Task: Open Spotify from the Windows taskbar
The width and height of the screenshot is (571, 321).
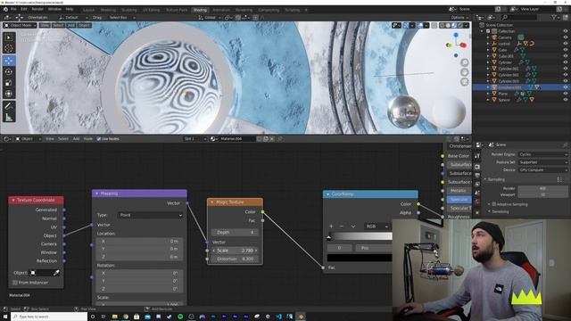Action: pyautogui.click(x=180, y=317)
